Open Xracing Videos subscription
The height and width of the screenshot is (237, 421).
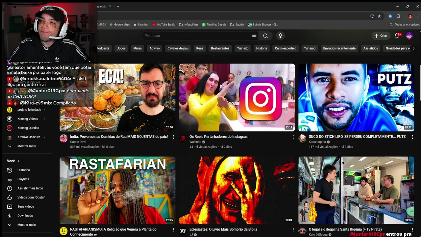(x=27, y=119)
